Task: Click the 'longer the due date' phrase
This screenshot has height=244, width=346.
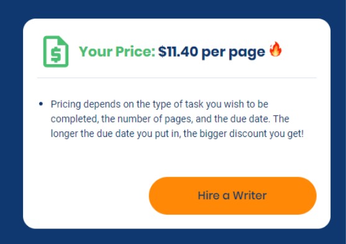Action: 93,134
